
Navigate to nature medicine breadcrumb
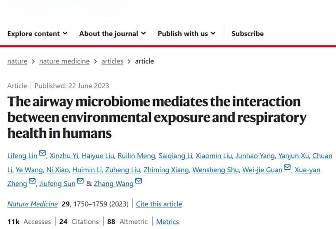click(64, 61)
